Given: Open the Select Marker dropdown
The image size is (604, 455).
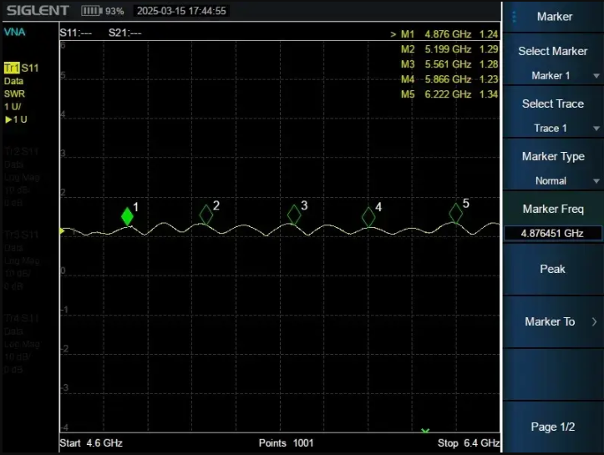Looking at the screenshot, I should [x=552, y=75].
